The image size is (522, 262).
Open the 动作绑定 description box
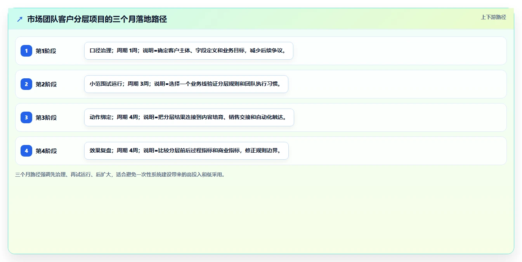pos(189,117)
